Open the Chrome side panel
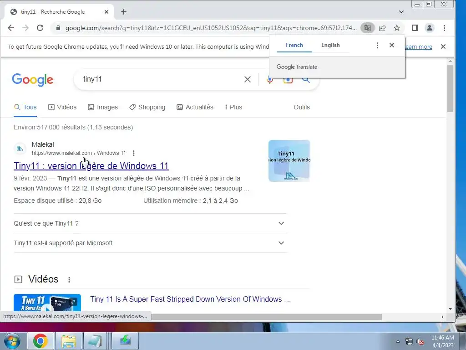Viewport: 466px width, 350px height. [x=415, y=28]
